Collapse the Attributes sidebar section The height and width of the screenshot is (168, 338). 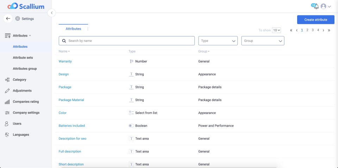pos(22,35)
